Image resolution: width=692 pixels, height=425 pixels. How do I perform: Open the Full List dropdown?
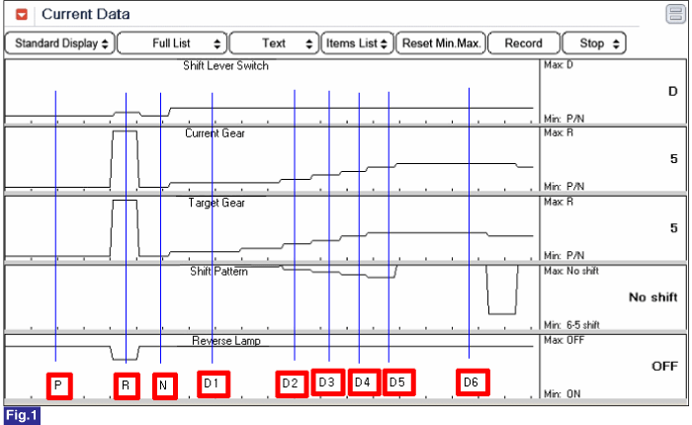coord(172,43)
